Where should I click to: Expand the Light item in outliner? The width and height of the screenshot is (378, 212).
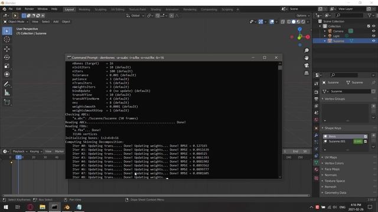pos(325,36)
